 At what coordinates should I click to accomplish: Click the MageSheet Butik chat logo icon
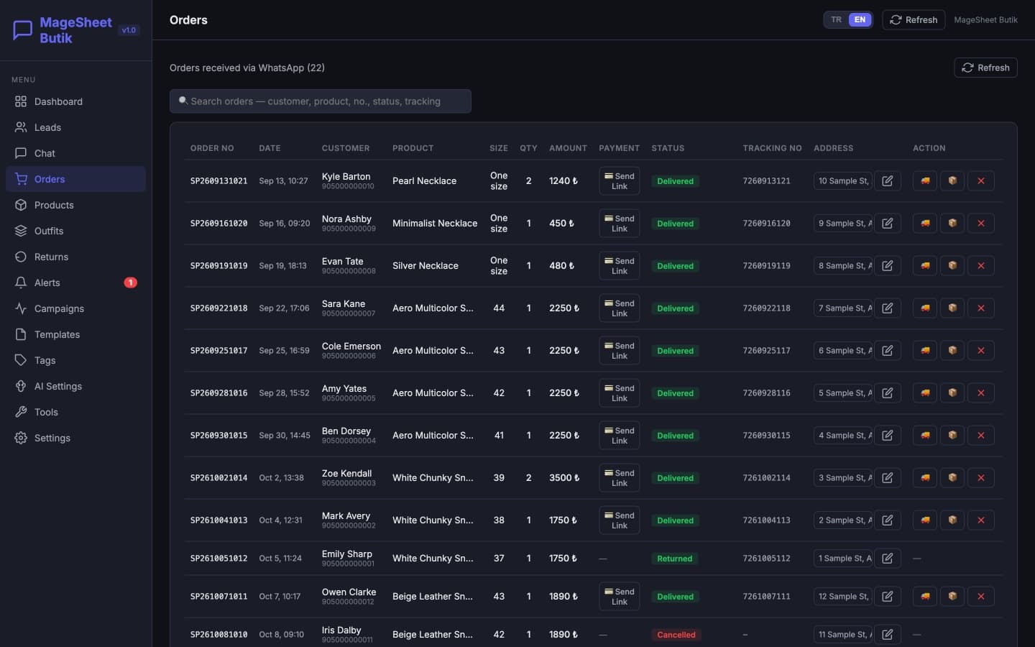[23, 30]
